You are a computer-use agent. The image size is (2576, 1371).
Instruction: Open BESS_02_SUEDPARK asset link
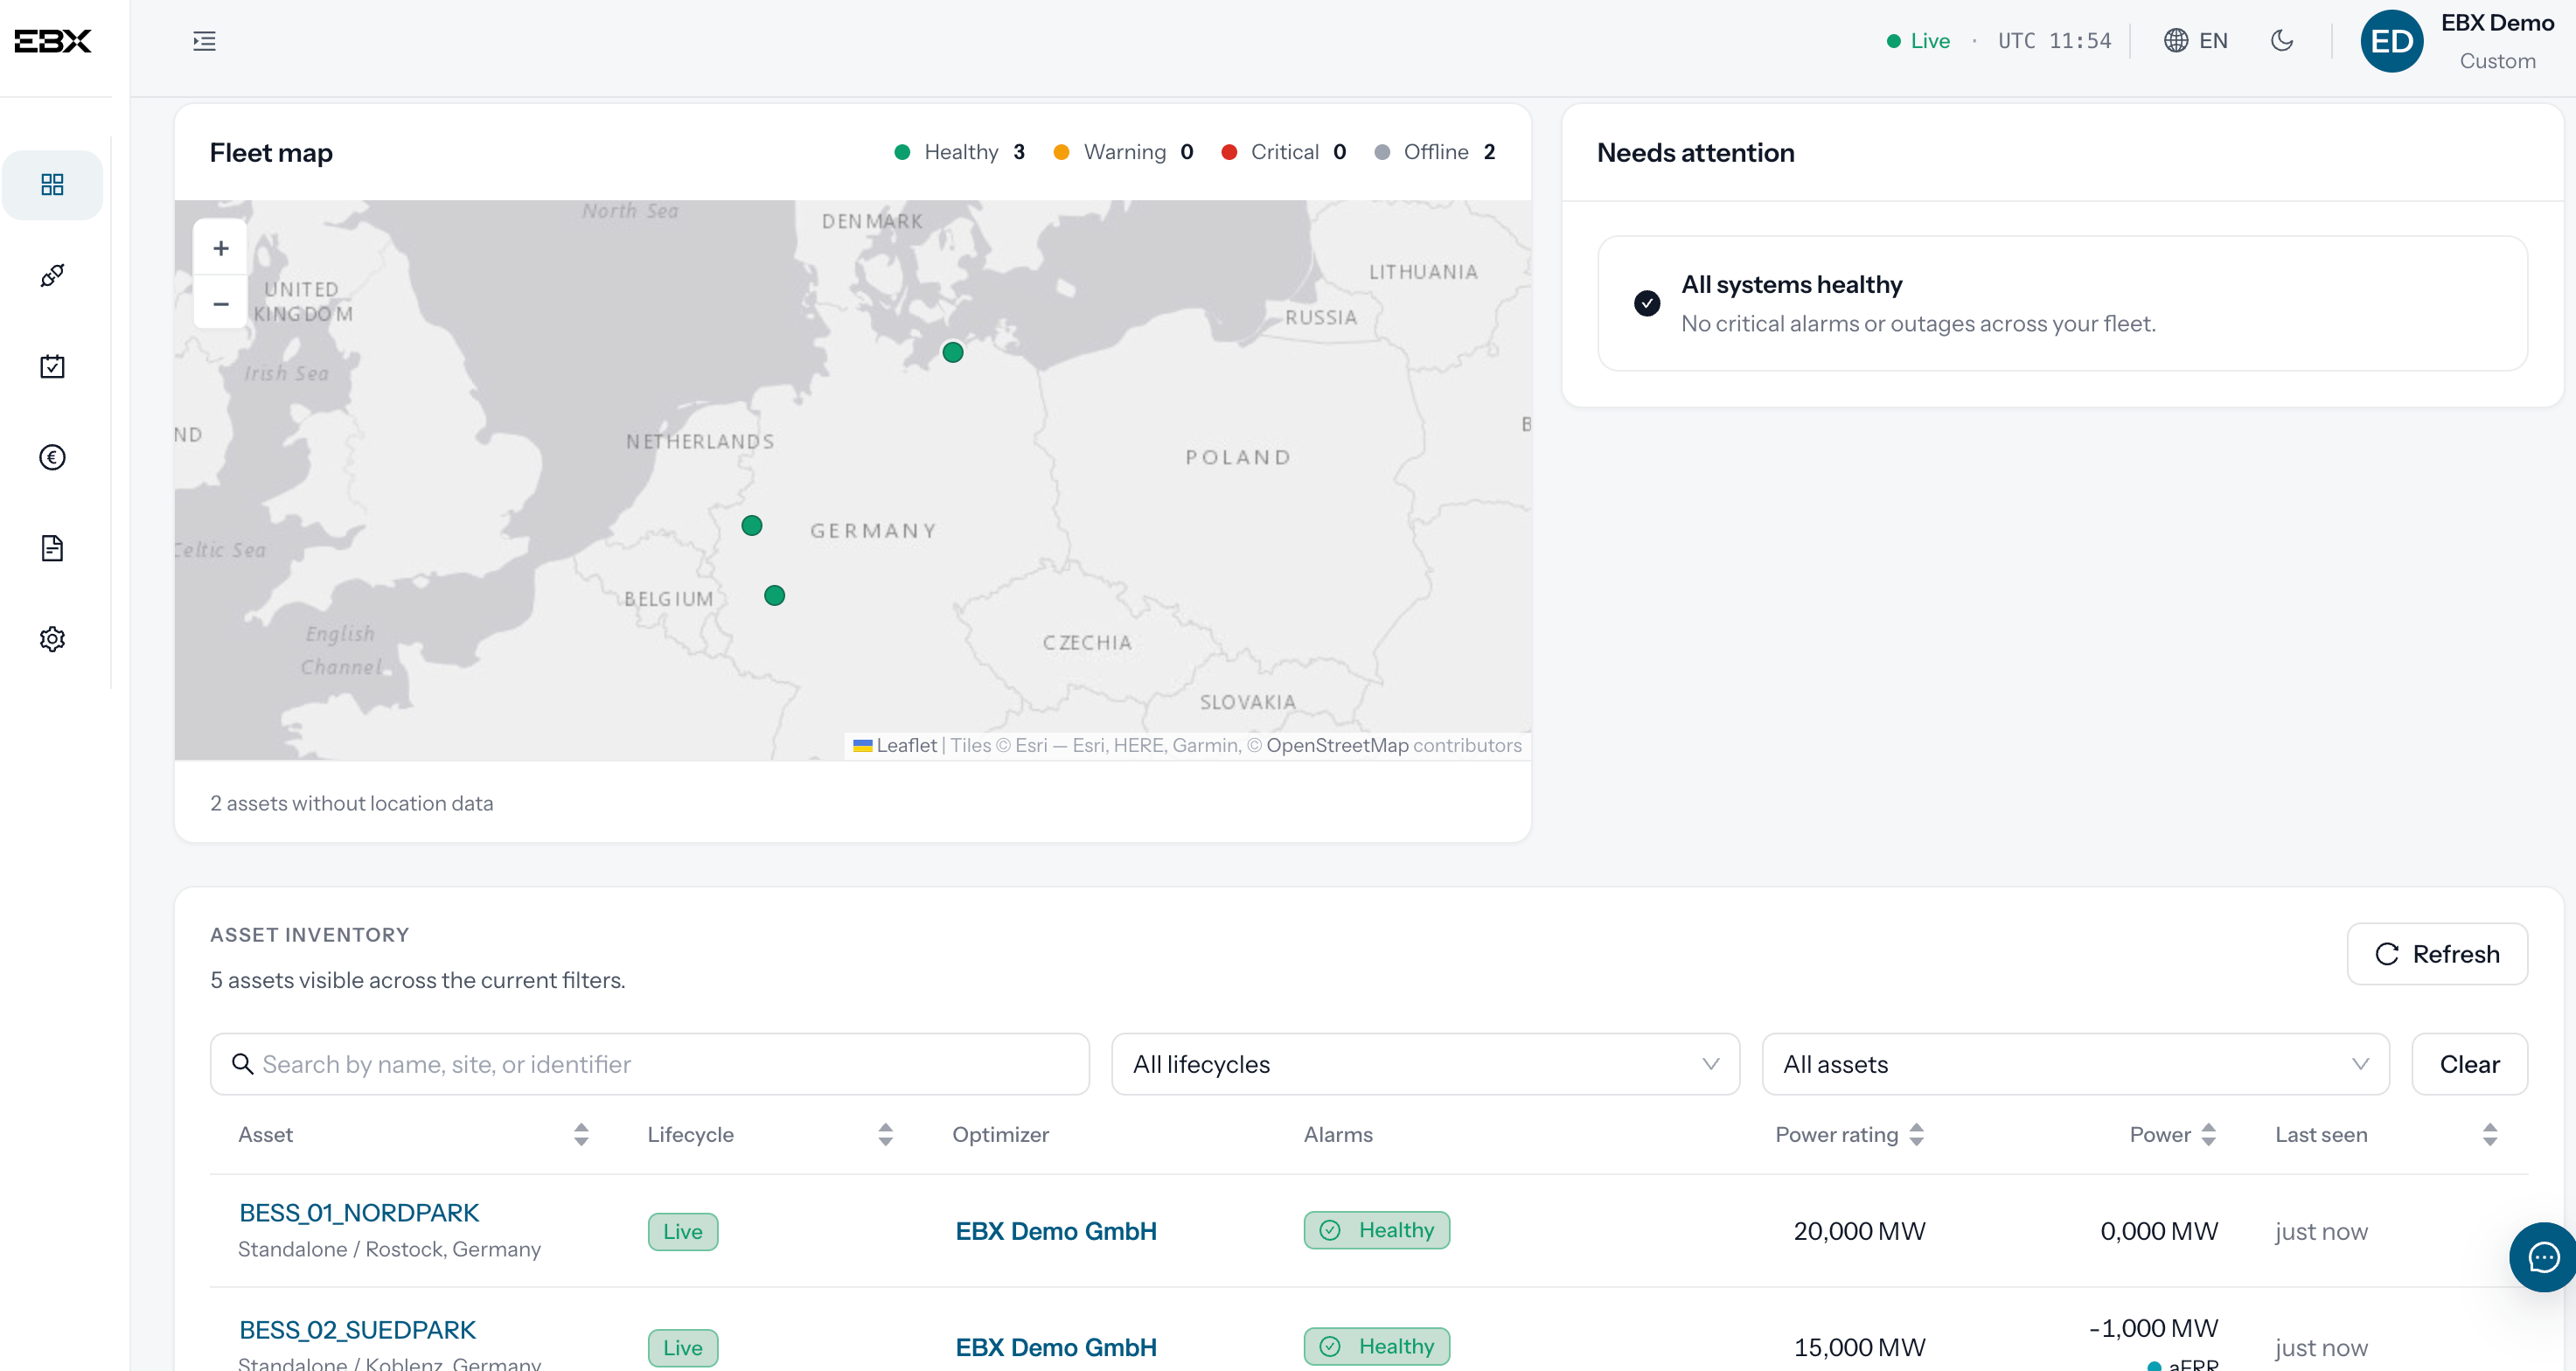(357, 1330)
